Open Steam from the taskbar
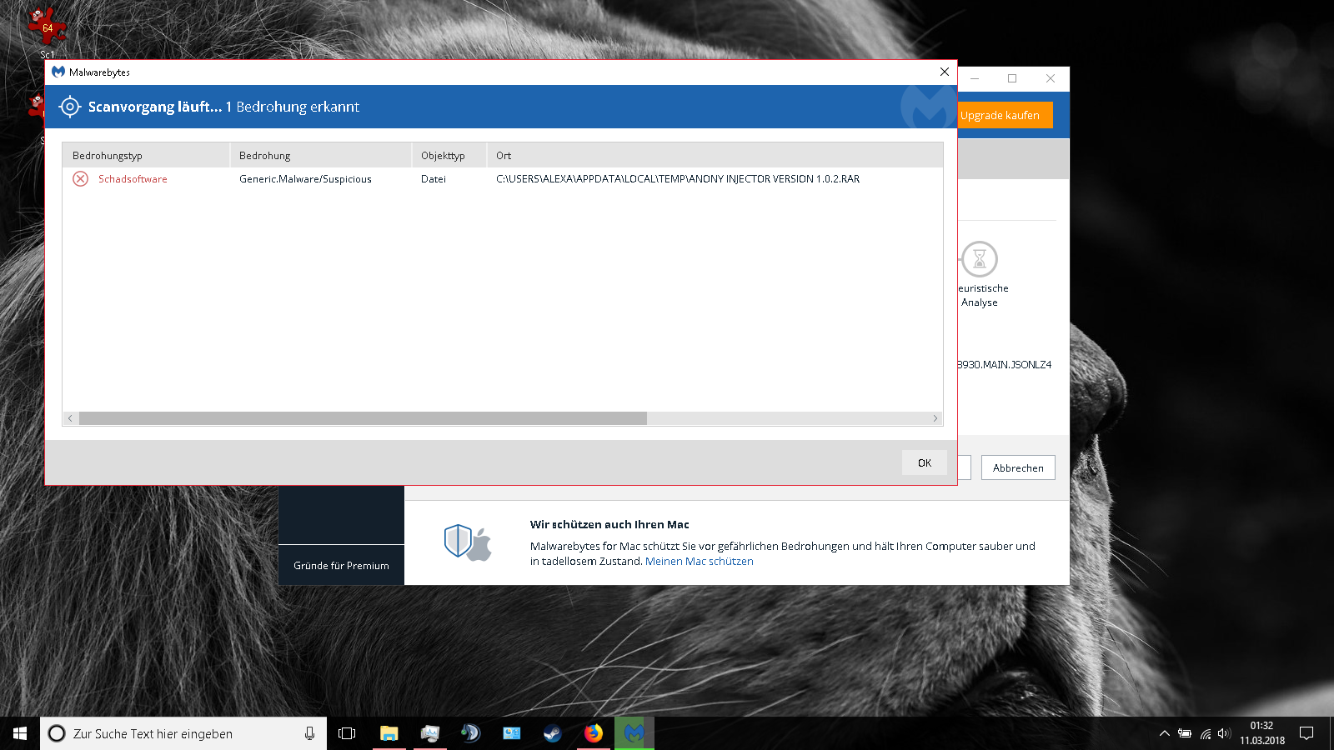Viewport: 1334px width, 750px height. click(x=552, y=733)
